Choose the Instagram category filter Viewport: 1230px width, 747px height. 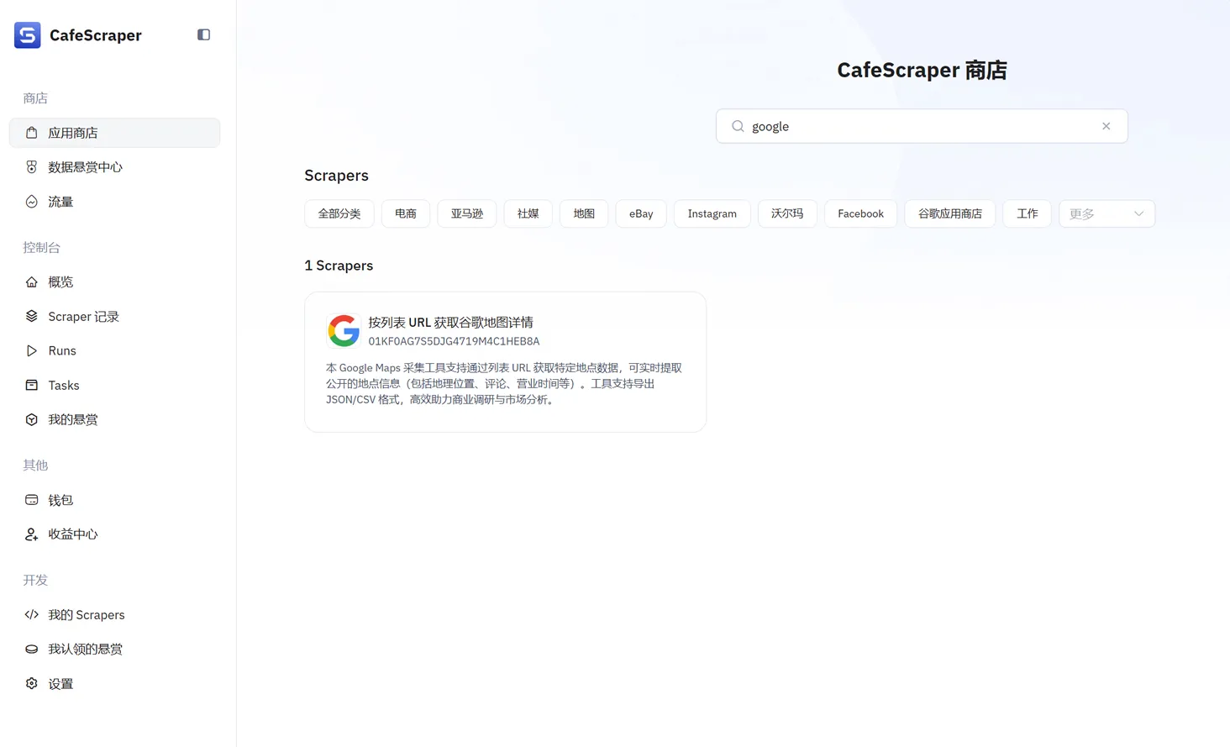coord(712,213)
